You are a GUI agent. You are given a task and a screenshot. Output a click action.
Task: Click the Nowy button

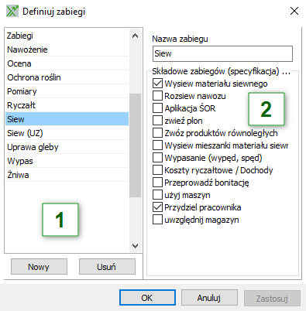click(x=39, y=267)
